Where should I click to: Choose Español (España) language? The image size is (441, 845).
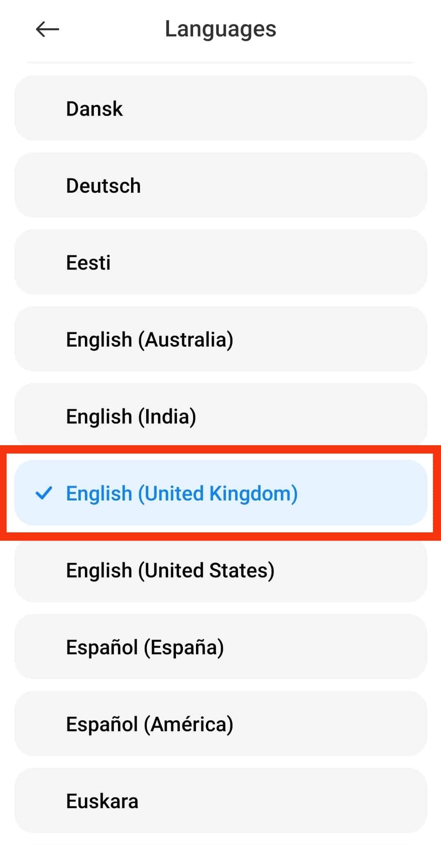[x=220, y=647]
